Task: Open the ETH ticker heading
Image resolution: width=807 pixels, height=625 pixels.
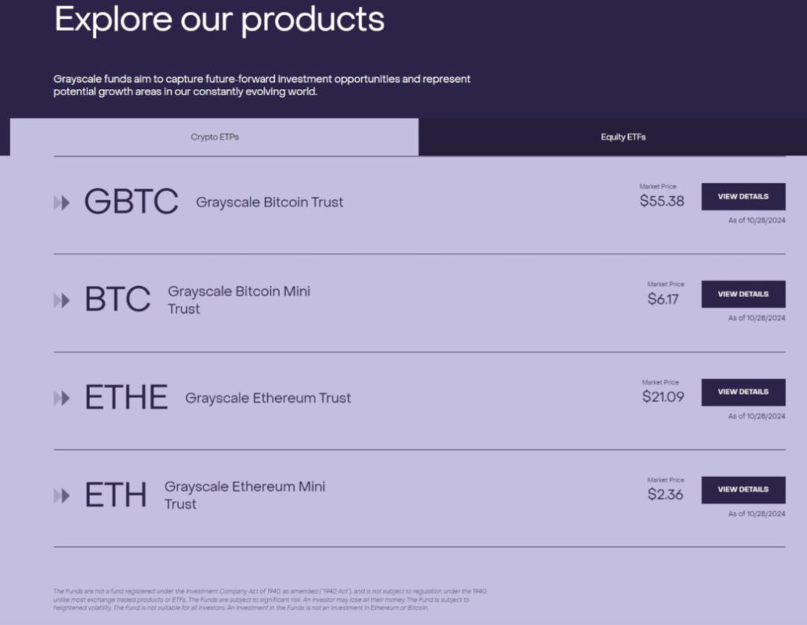Action: (x=116, y=495)
